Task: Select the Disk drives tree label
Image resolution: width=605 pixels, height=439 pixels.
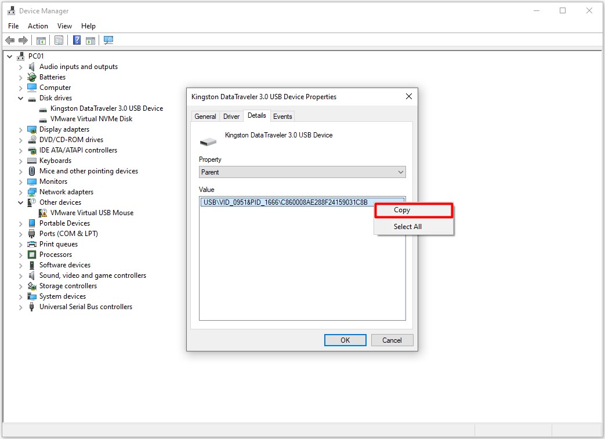Action: [x=56, y=98]
